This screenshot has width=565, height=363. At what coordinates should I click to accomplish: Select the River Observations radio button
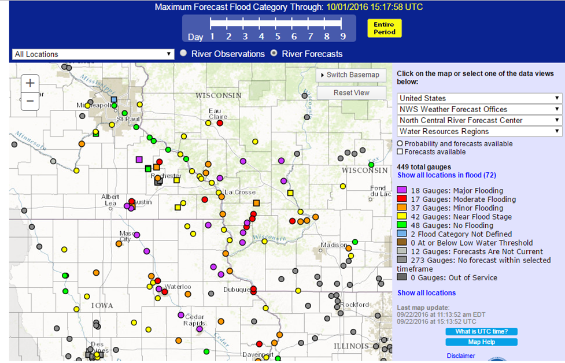(183, 53)
